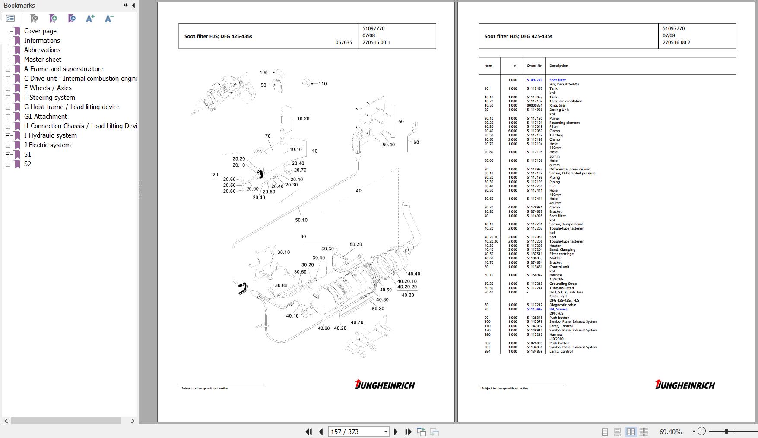Open the Cover page bookmark
The image size is (758, 438).
(x=40, y=31)
